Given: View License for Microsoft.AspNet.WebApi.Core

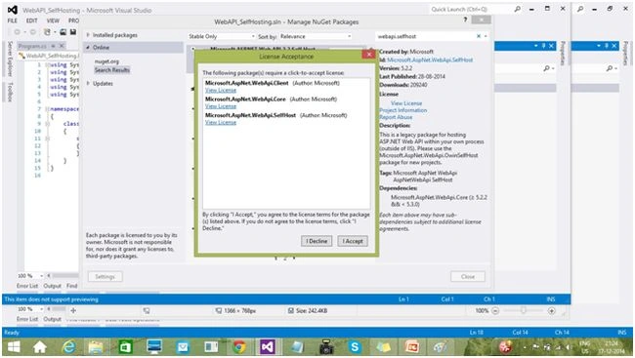Looking at the screenshot, I should point(221,106).
